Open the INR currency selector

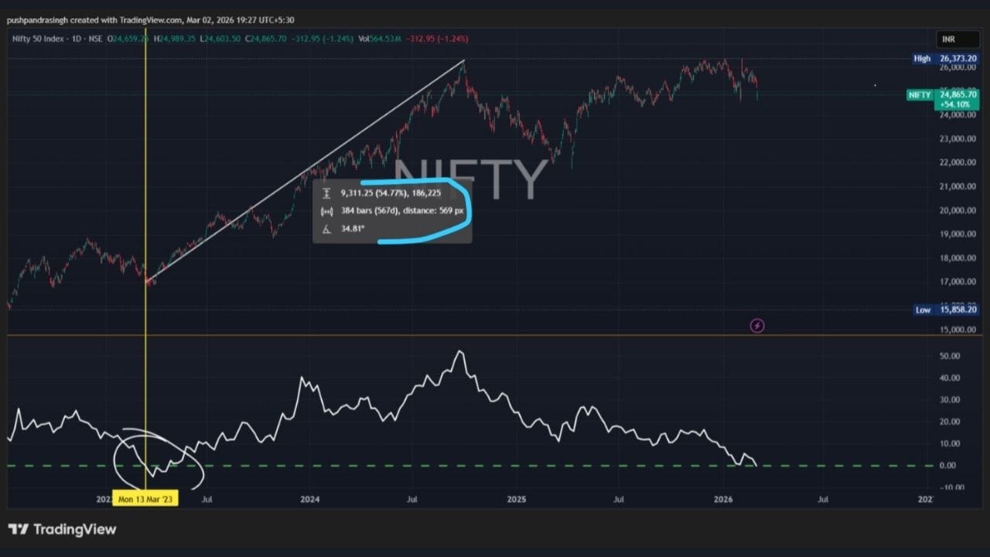coord(948,39)
